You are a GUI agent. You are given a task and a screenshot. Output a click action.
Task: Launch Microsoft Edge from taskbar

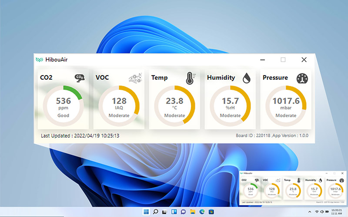pyautogui.click(x=202, y=212)
